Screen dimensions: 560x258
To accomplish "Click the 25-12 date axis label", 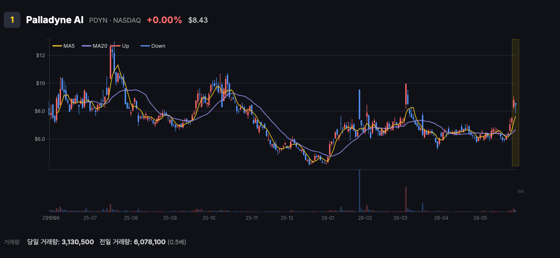I will tap(287, 218).
